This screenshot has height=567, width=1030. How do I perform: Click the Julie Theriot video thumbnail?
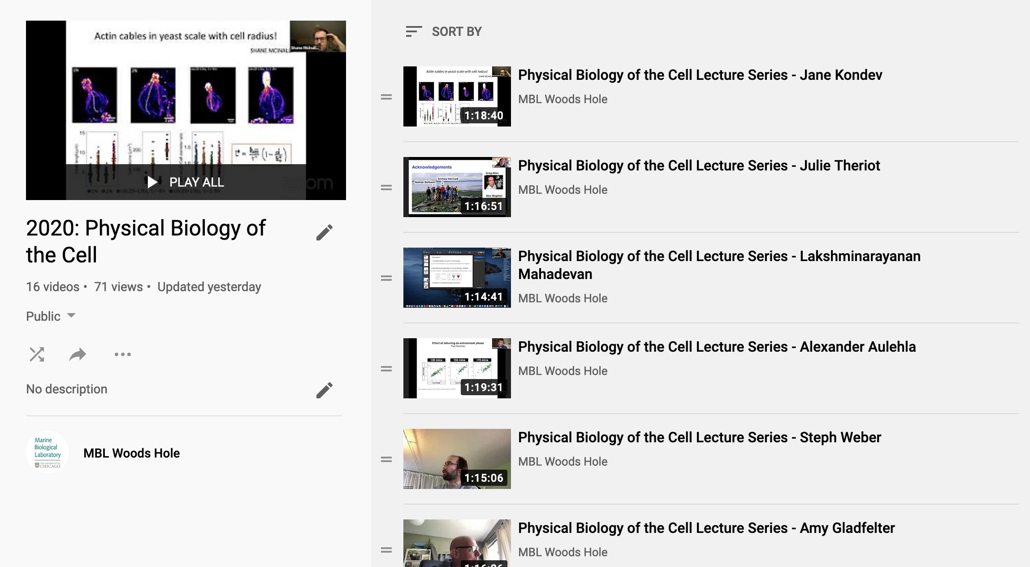coord(457,187)
